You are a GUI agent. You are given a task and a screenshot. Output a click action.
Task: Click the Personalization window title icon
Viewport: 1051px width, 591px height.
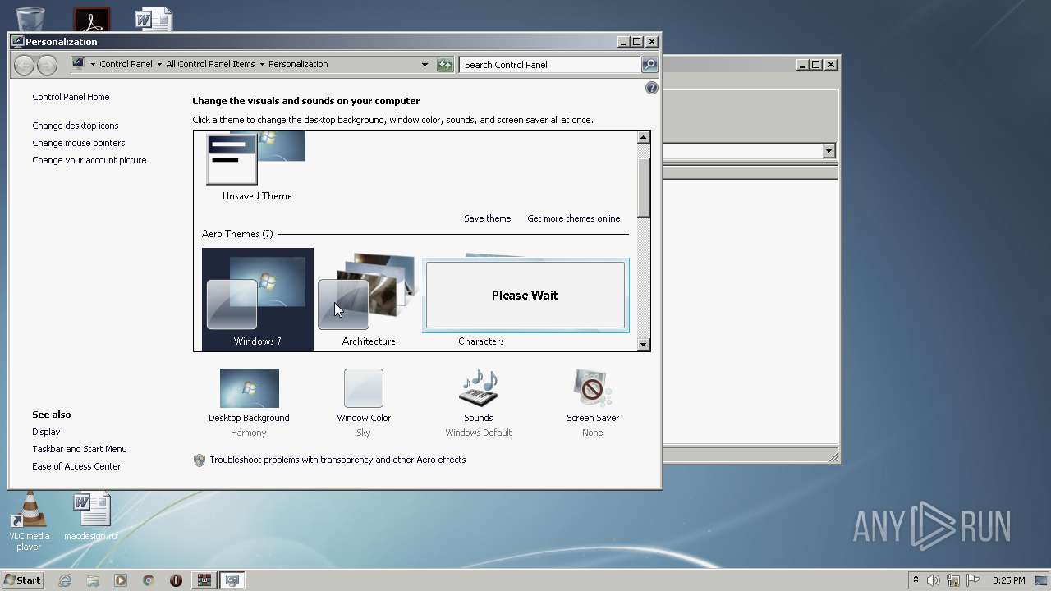coord(17,41)
